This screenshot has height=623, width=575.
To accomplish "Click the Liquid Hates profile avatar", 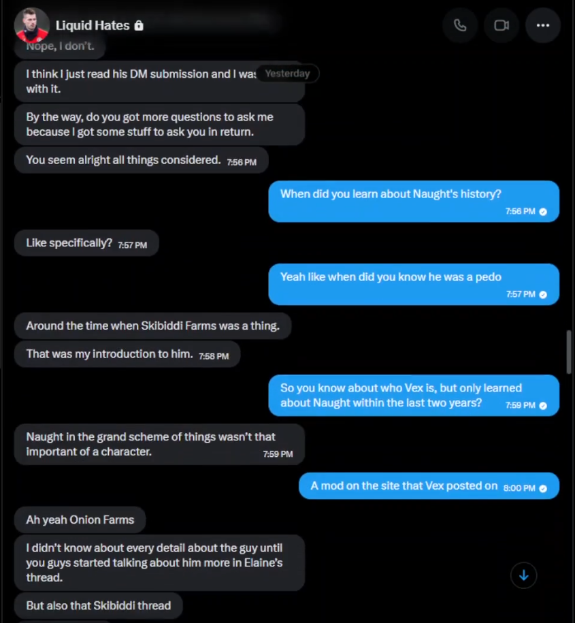I will coord(32,25).
